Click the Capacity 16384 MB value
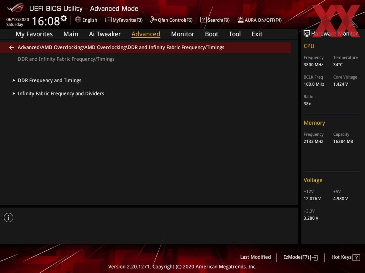 343,141
